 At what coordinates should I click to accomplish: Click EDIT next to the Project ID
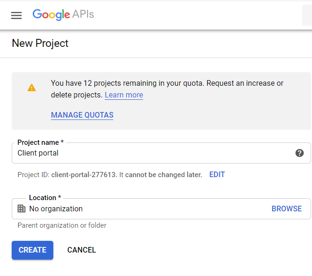tap(217, 175)
